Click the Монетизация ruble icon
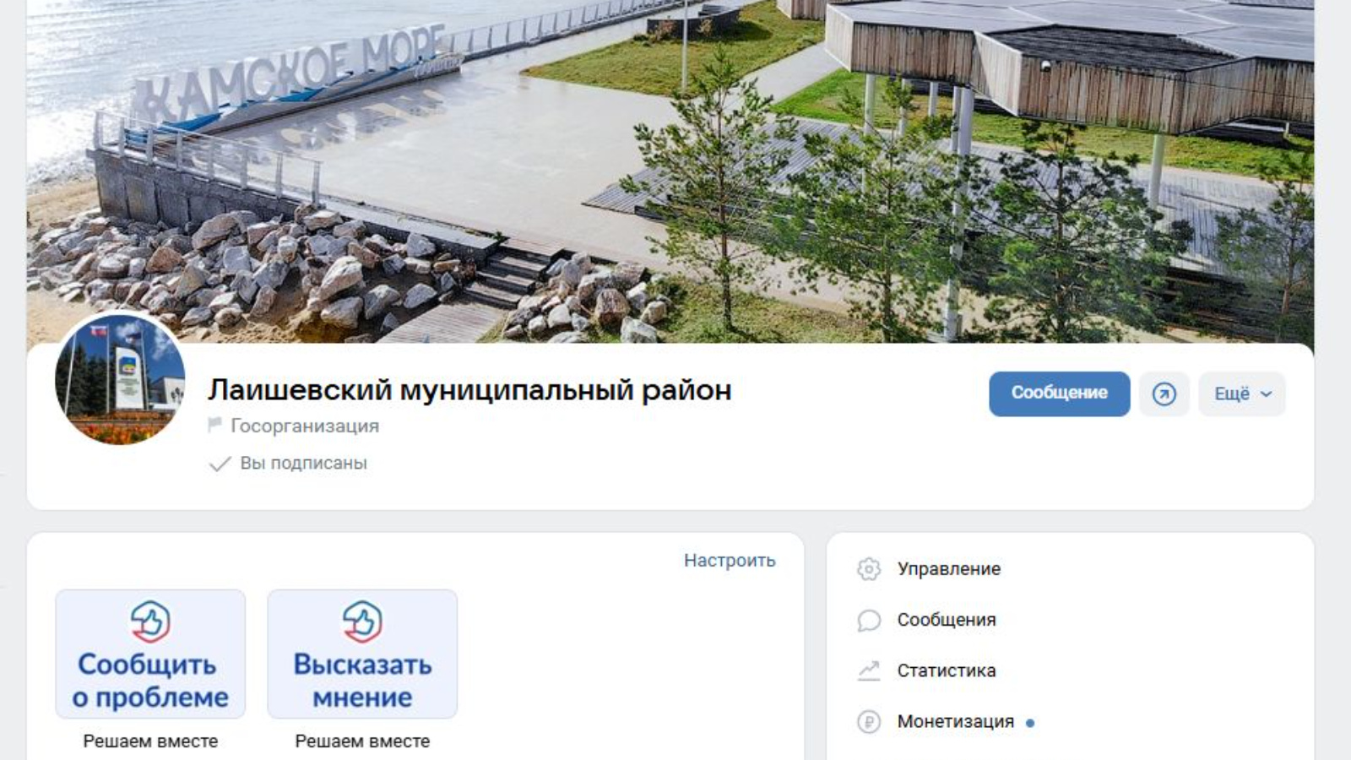1351x760 pixels. [x=868, y=722]
